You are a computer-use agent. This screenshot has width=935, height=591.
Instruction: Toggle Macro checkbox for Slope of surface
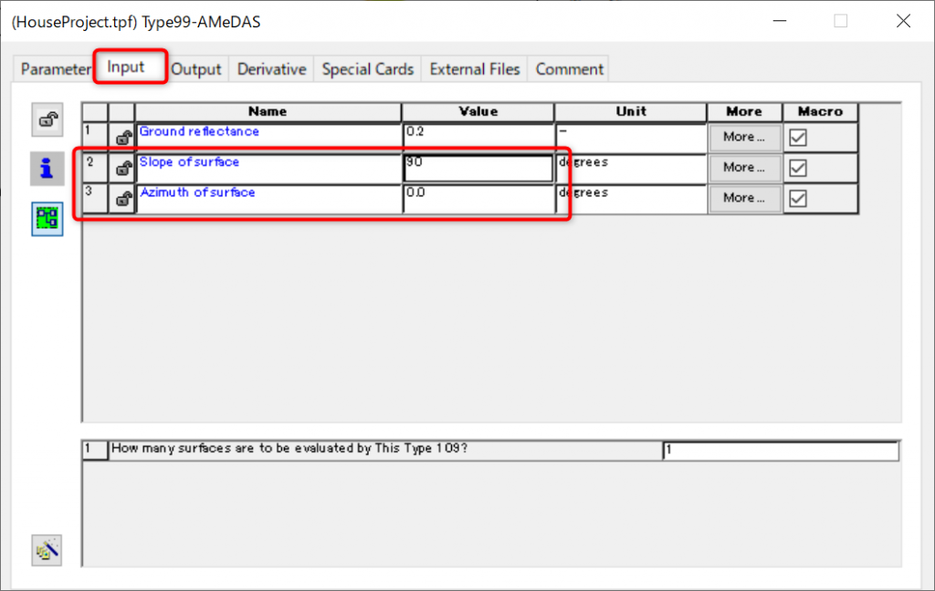[x=798, y=169]
